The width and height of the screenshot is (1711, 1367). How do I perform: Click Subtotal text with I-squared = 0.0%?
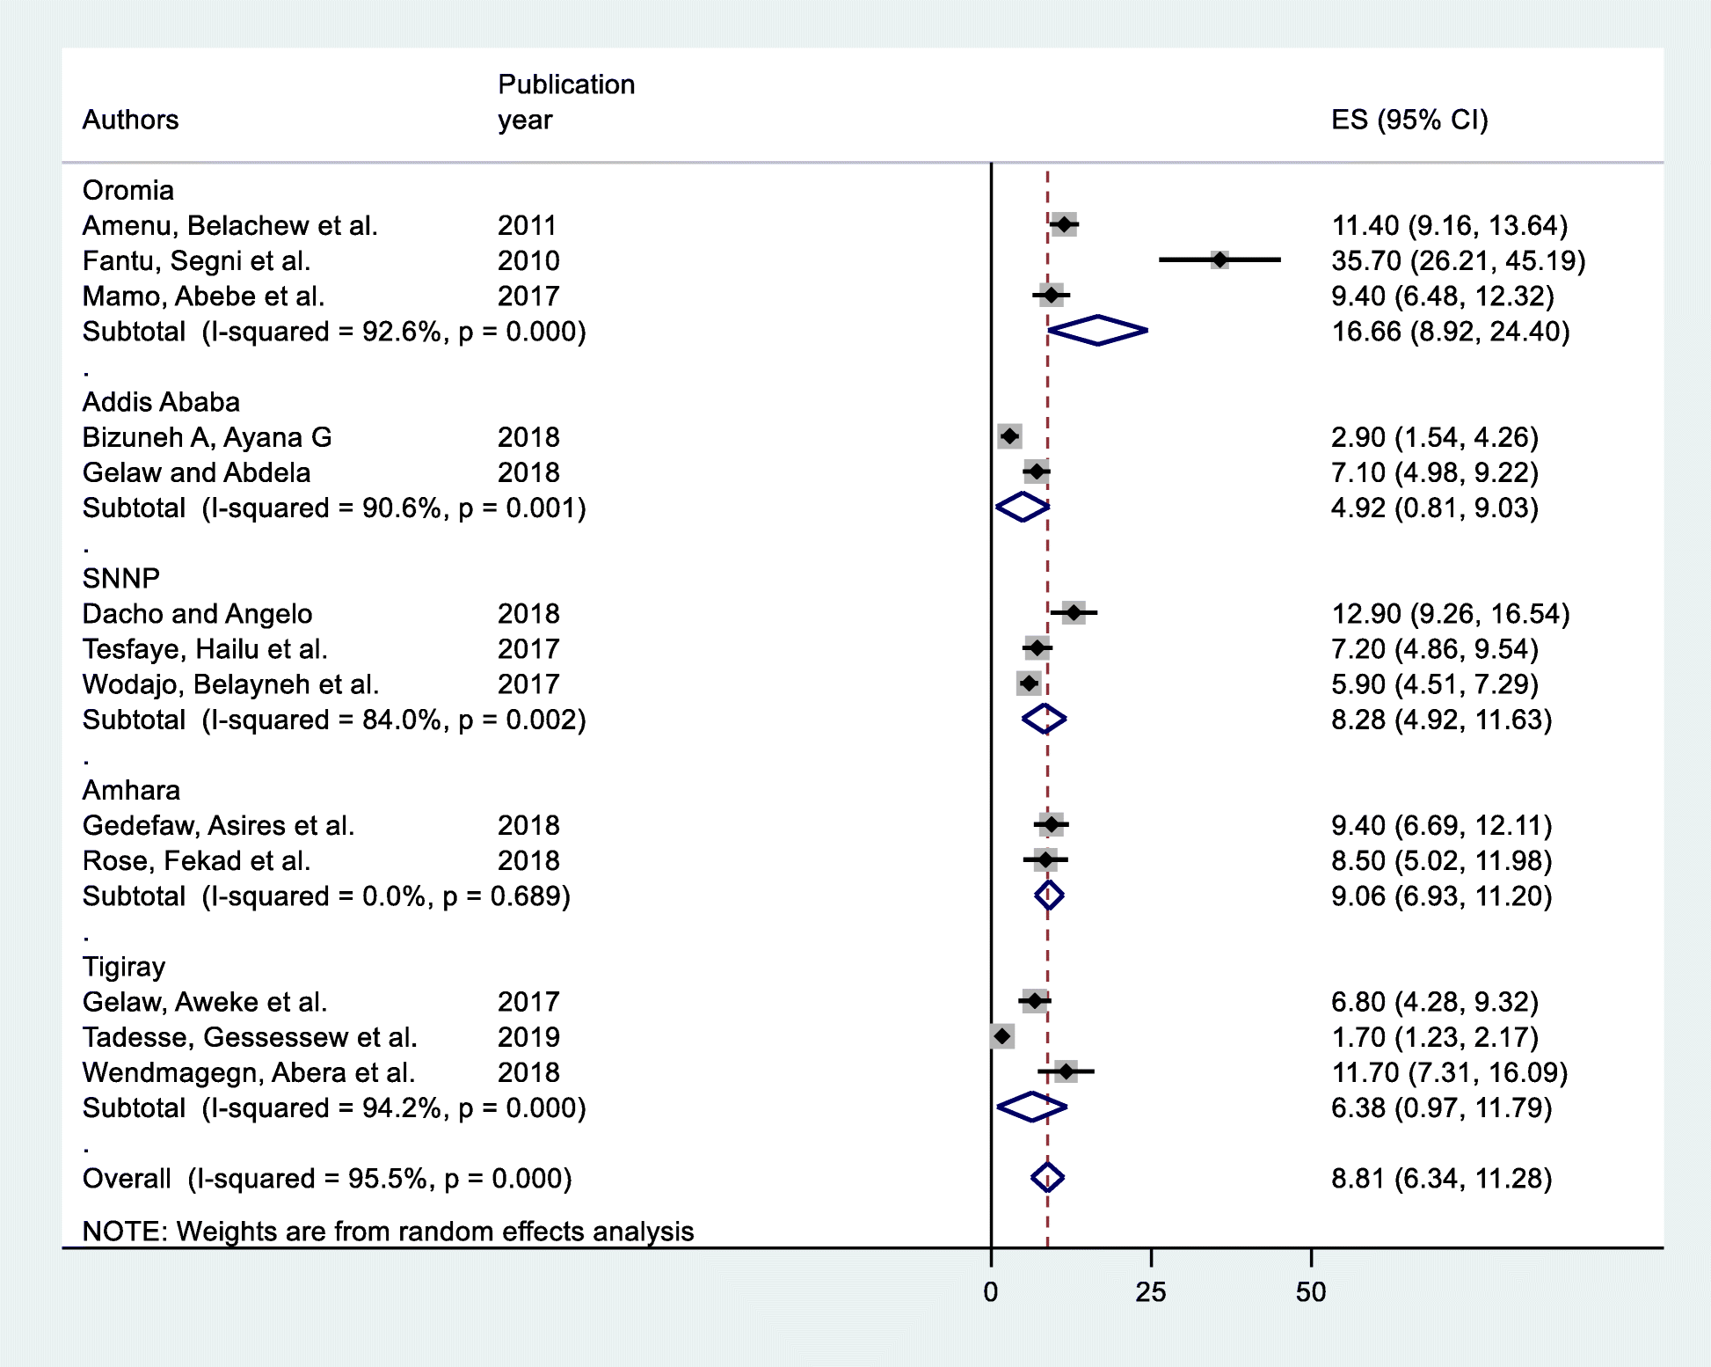pos(326,895)
